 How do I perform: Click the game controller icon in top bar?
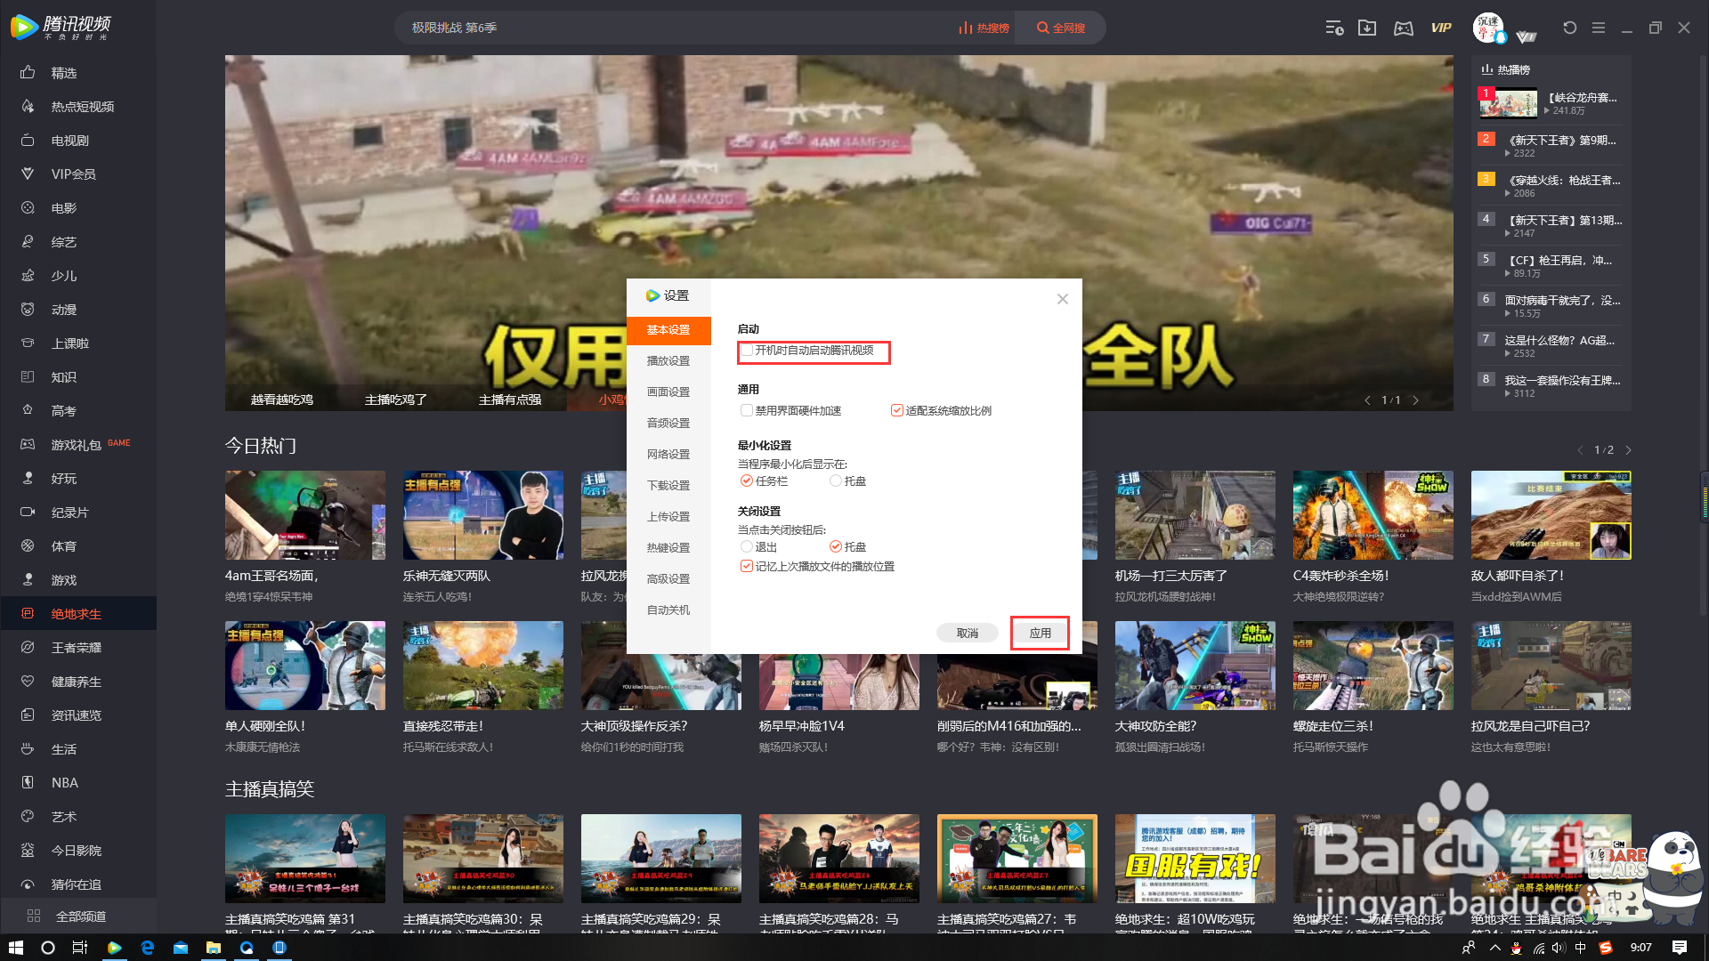[x=1404, y=28]
